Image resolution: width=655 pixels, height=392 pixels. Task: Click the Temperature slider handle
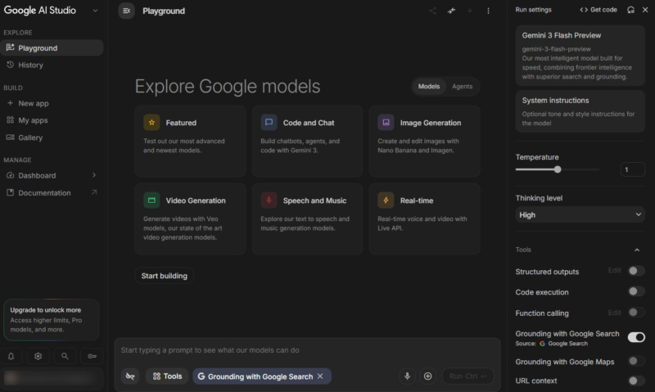coord(558,169)
